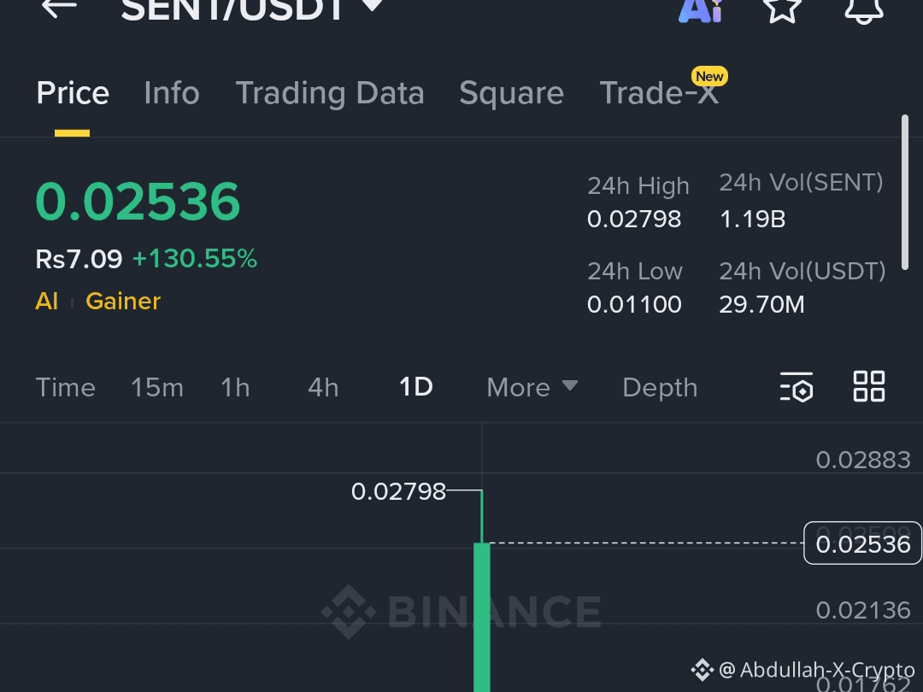Select the 15m chart interval
The height and width of the screenshot is (692, 923).
coord(157,387)
